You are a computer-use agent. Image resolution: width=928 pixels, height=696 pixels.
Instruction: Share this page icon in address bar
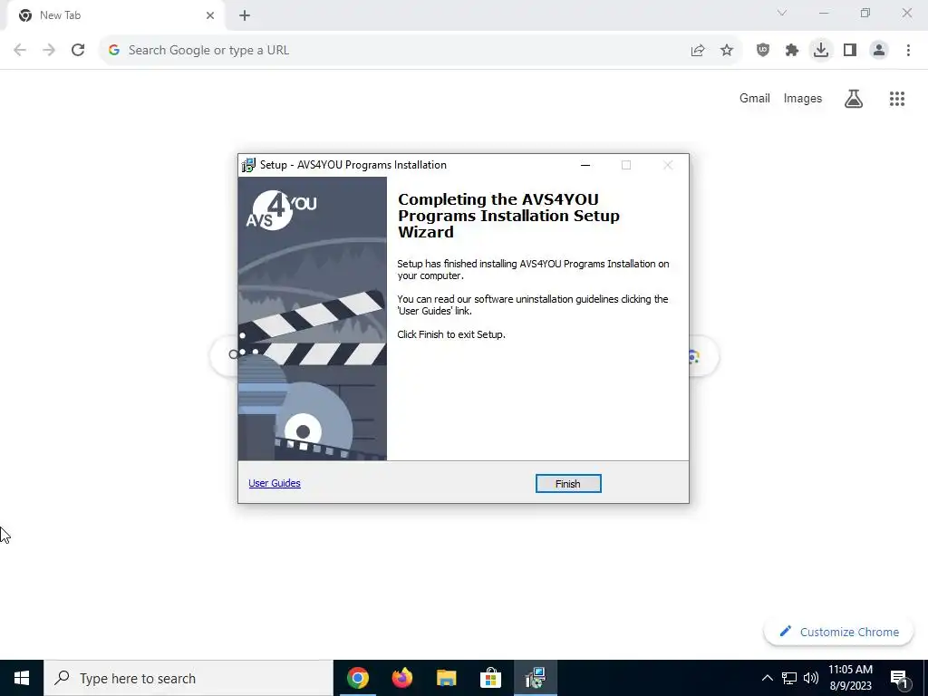tap(698, 51)
